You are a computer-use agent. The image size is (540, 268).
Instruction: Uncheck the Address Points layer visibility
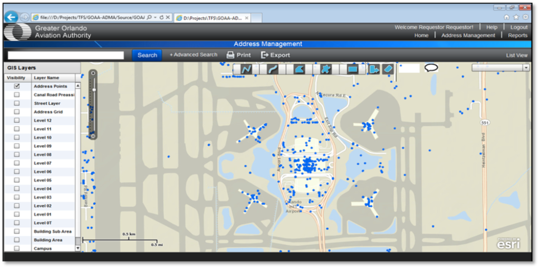(x=17, y=86)
